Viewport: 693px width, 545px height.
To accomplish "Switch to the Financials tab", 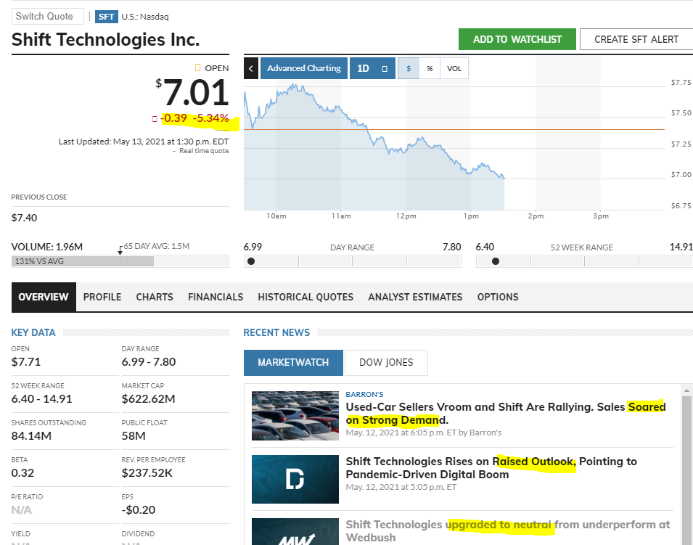I will (x=216, y=297).
